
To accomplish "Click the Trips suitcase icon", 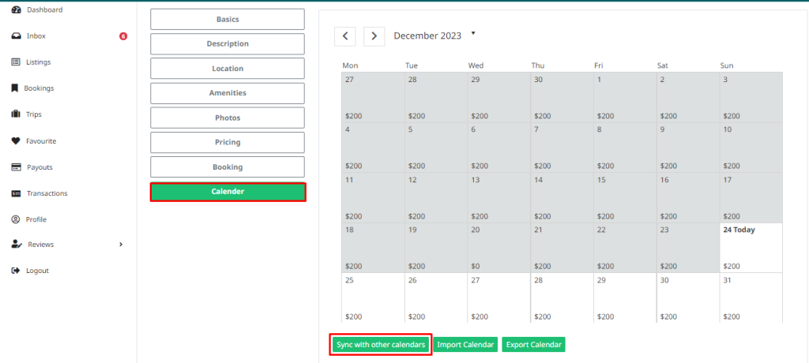I will point(16,114).
